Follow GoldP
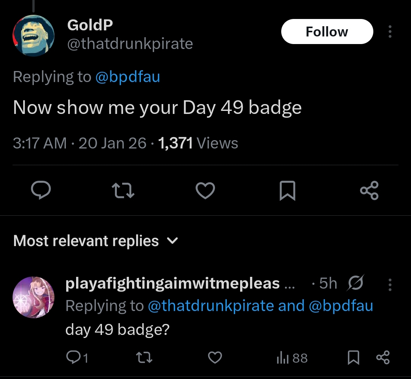 [x=327, y=32]
